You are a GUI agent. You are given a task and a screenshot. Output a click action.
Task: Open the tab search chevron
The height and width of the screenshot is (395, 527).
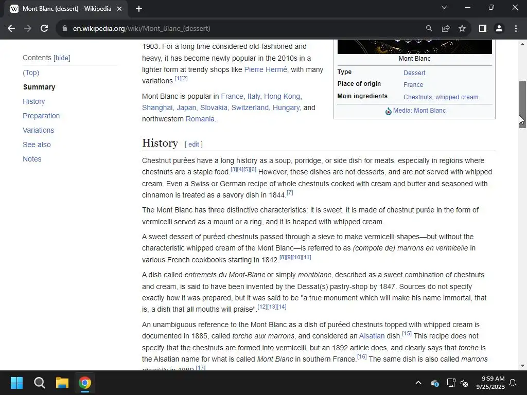444,7
